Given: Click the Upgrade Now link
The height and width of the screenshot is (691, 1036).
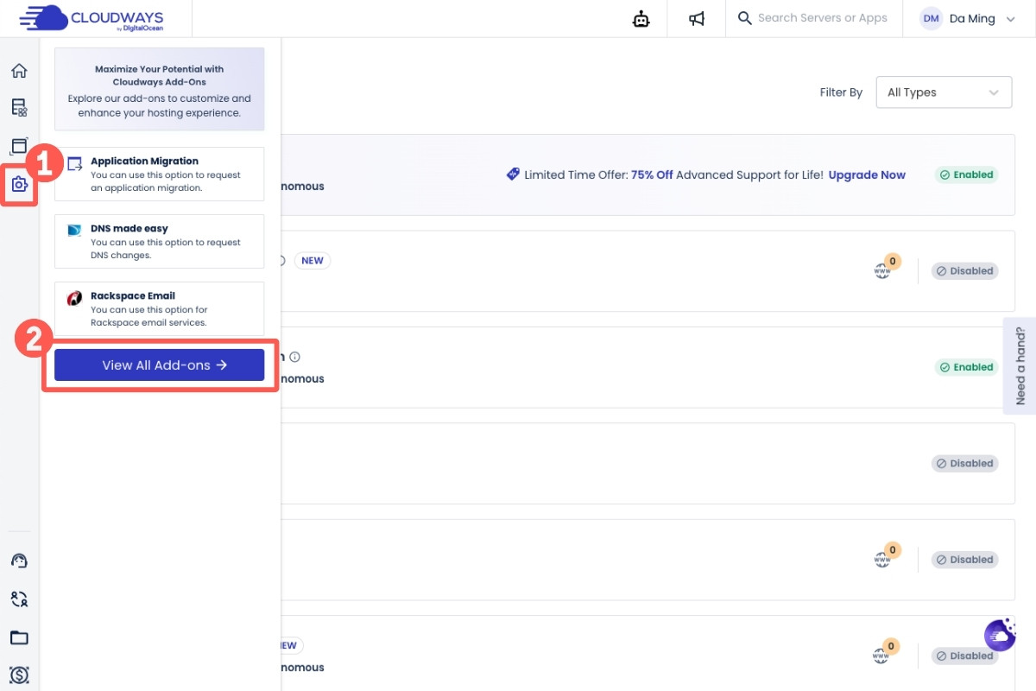Looking at the screenshot, I should pos(867,174).
